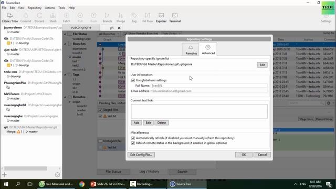Open the Actions menu
The image size is (336, 189).
point(50,8)
